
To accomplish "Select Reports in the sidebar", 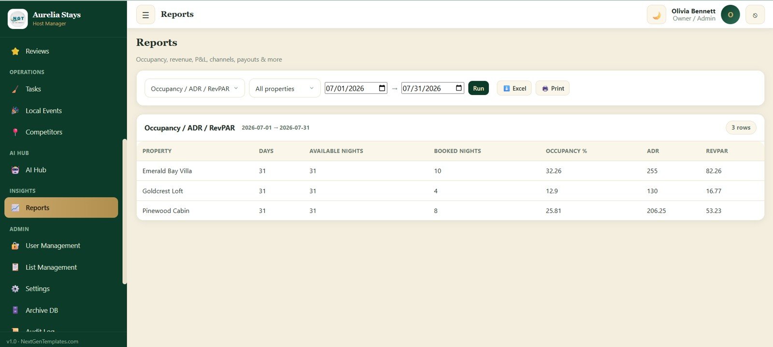I will tap(61, 208).
